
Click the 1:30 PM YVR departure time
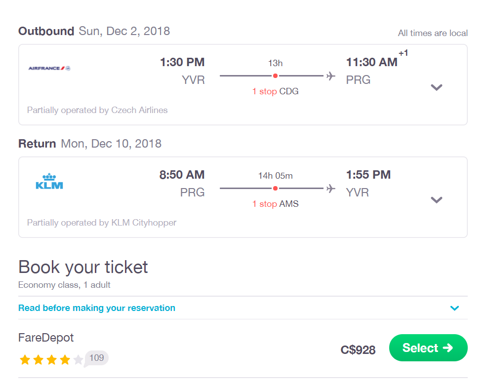182,62
